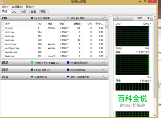The image size is (161, 118).
Task: Click the 视图 views button
Action: click(x=140, y=18)
